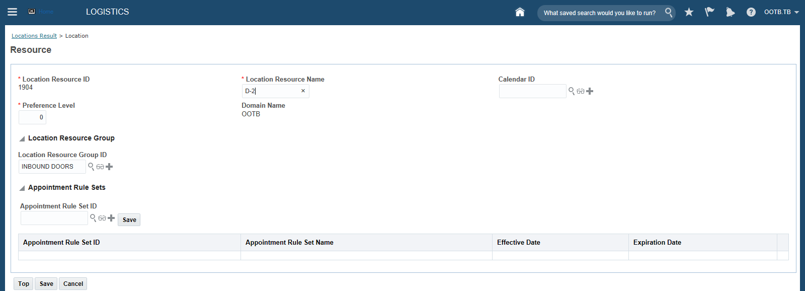Click the bottom Save button

pyautogui.click(x=46, y=284)
